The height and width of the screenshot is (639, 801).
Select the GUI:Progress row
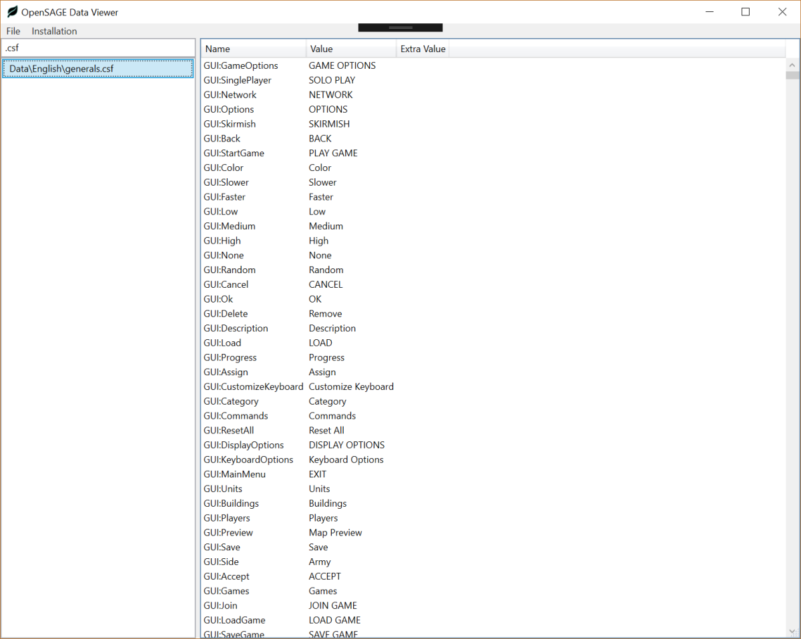tap(494, 358)
